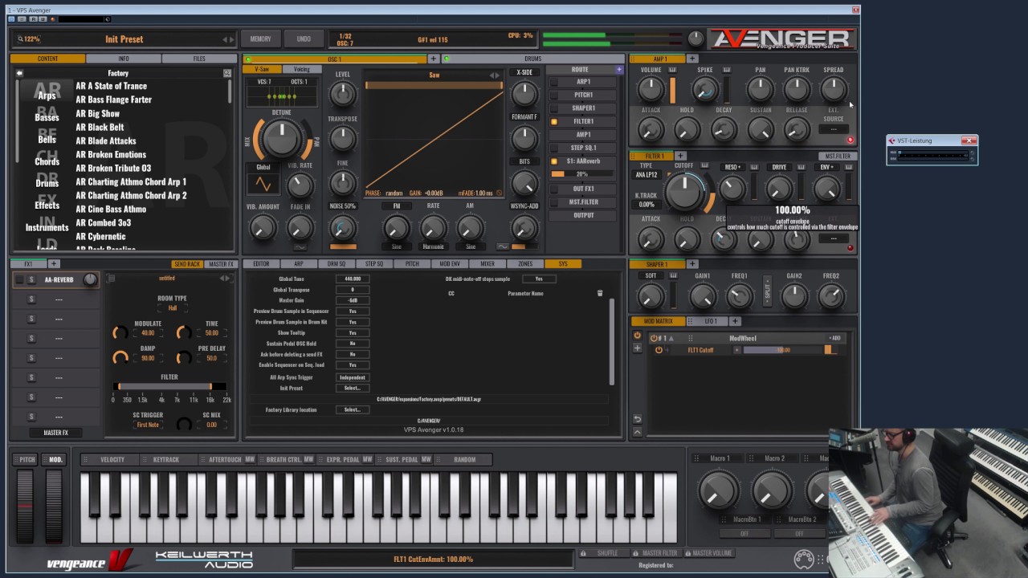Open SC TRIGGER First Note dropdown
This screenshot has height=578, width=1028.
click(x=148, y=425)
